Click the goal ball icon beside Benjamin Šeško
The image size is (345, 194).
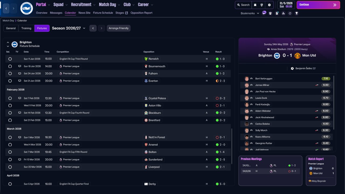(x=292, y=68)
